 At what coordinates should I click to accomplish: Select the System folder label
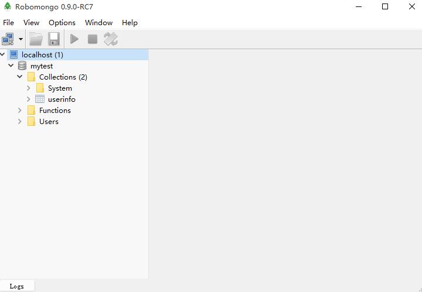[60, 88]
